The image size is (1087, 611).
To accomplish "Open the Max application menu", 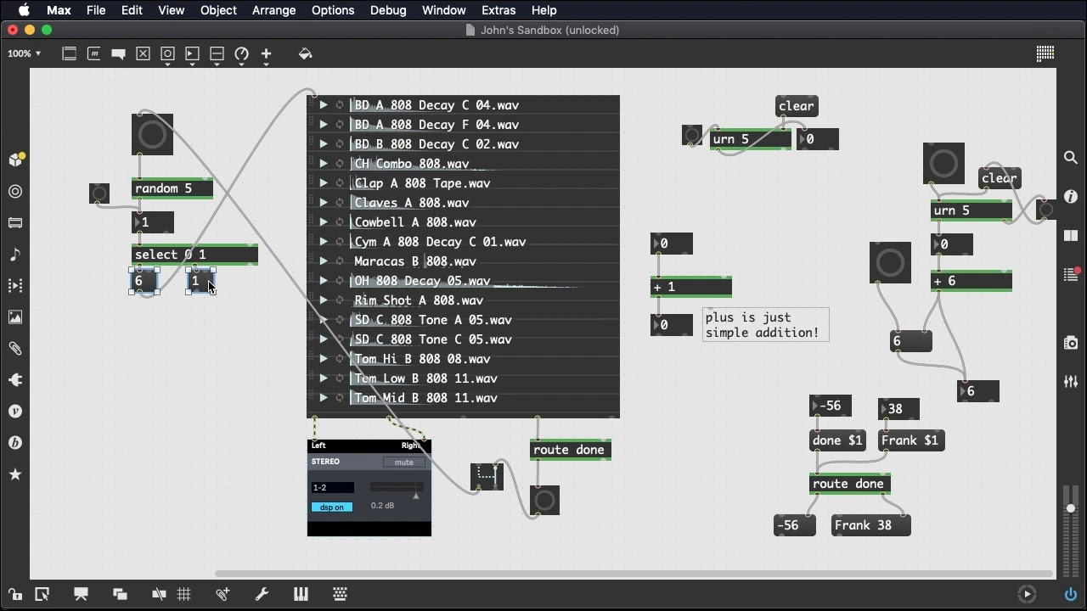I will tap(59, 10).
